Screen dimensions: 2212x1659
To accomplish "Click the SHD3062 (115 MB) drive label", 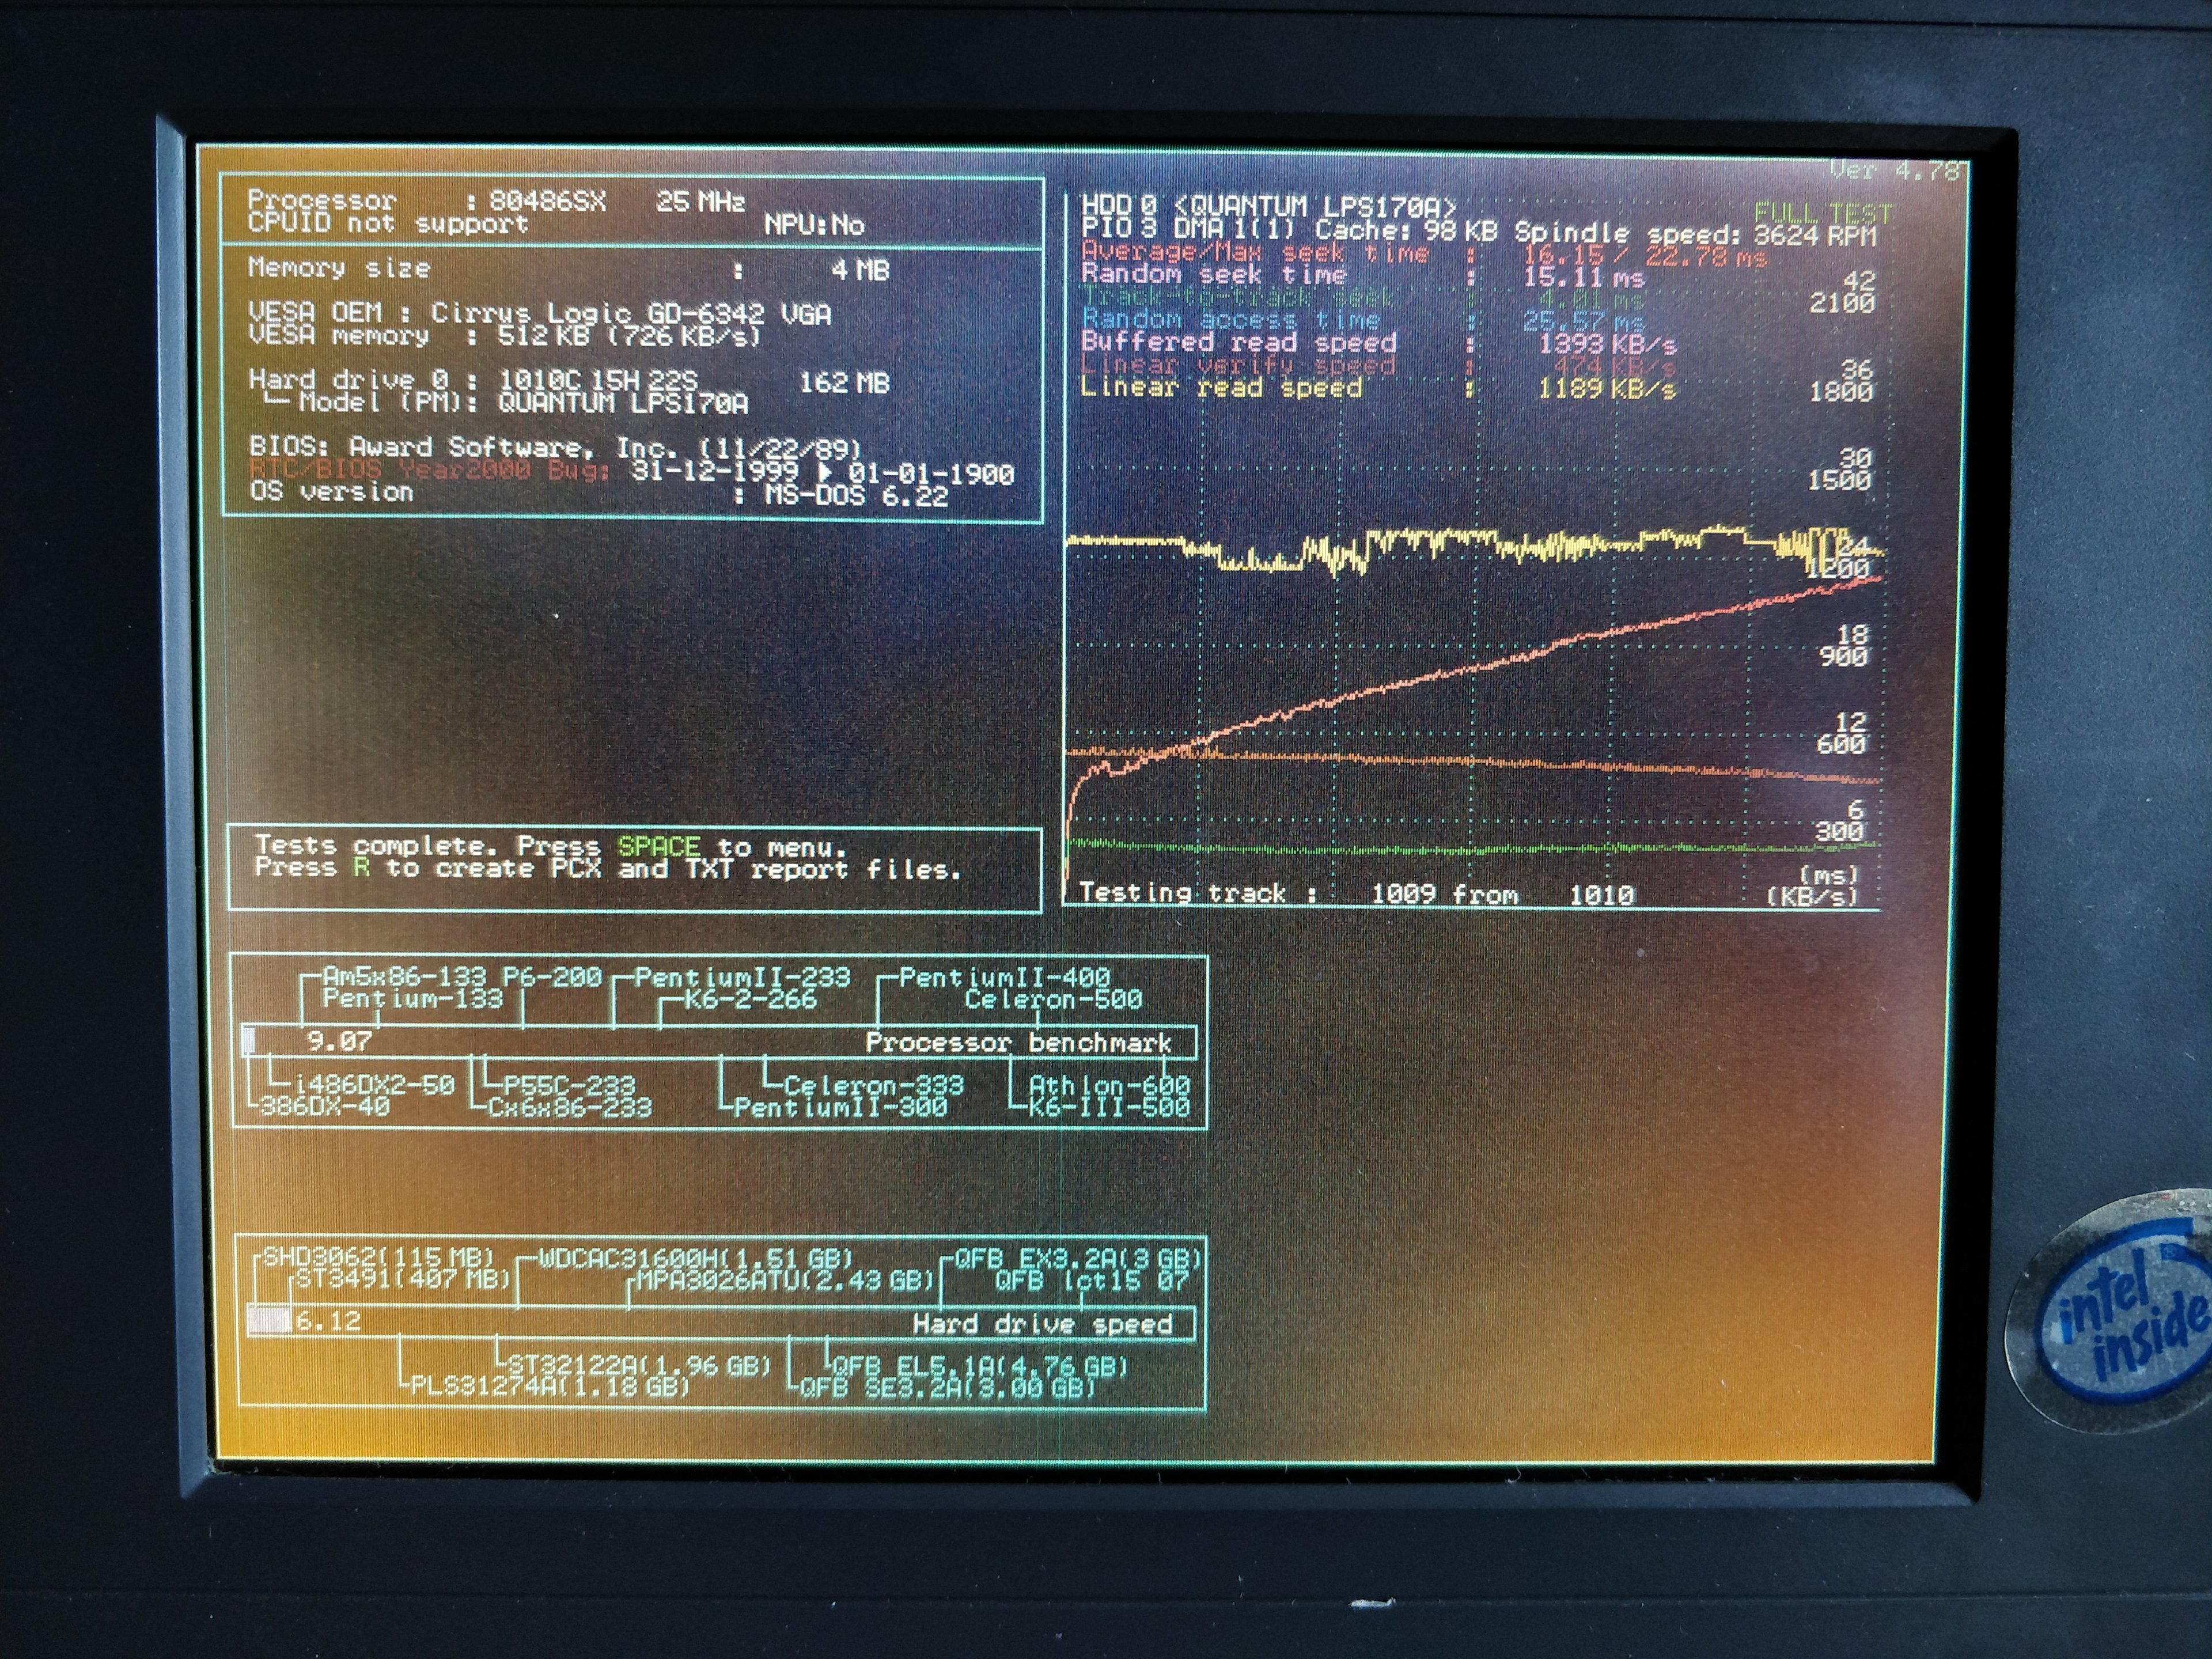I will (x=377, y=1257).
